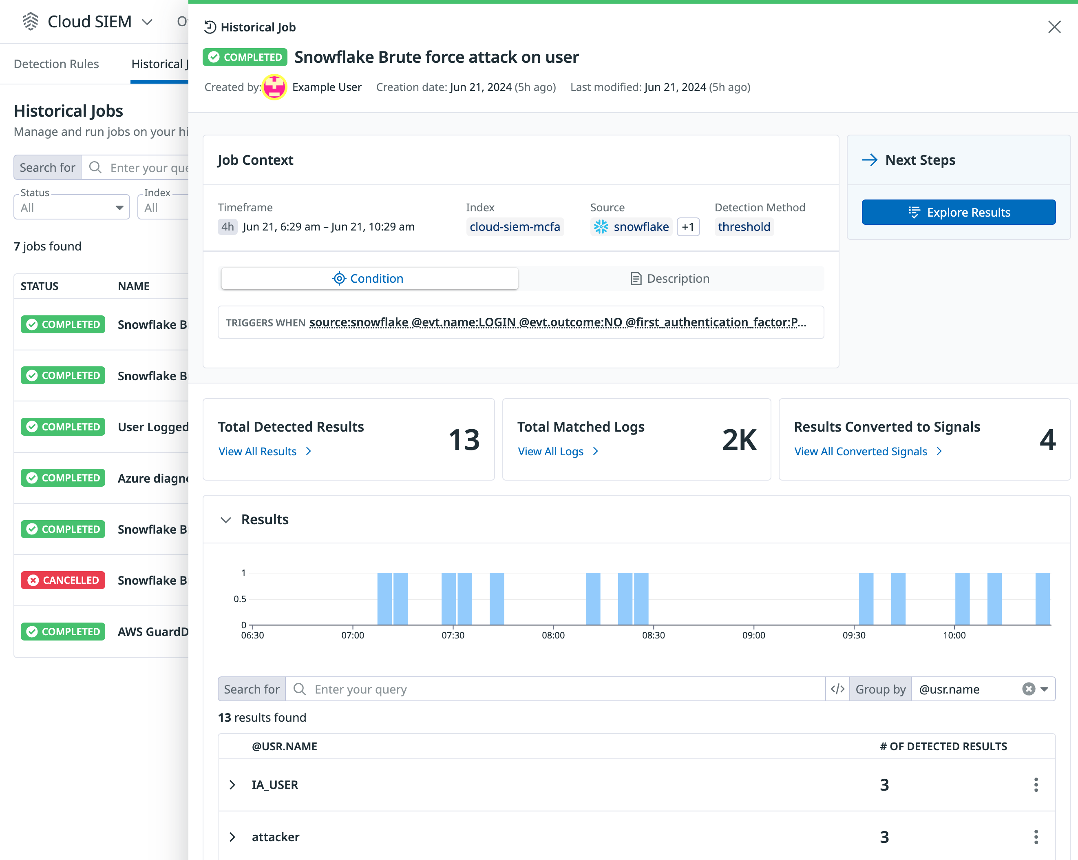The image size is (1078, 860).
Task: Open the IA_USER row three-dot menu
Action: (x=1036, y=785)
